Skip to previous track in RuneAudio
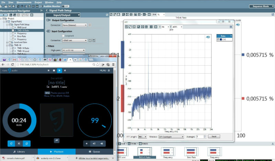The width and height of the screenshot is (275, 161). 48,71
